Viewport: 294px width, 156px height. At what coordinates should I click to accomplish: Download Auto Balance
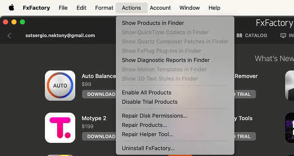tap(99, 94)
